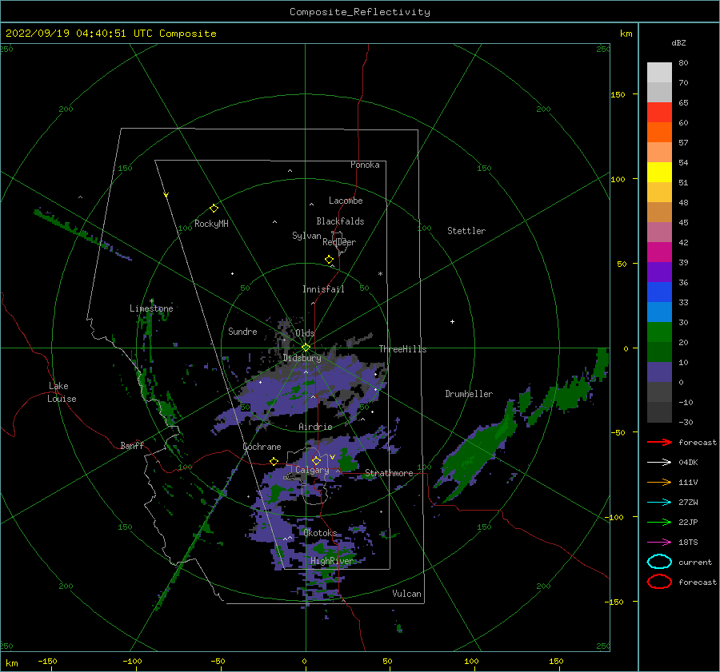Click the Airdrie label

pos(315,427)
